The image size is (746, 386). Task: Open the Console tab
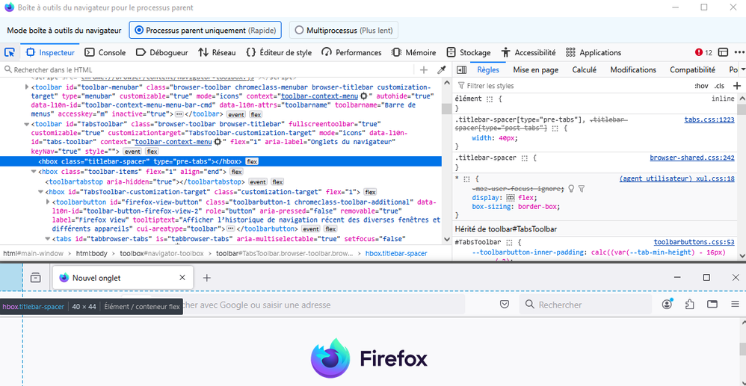105,52
